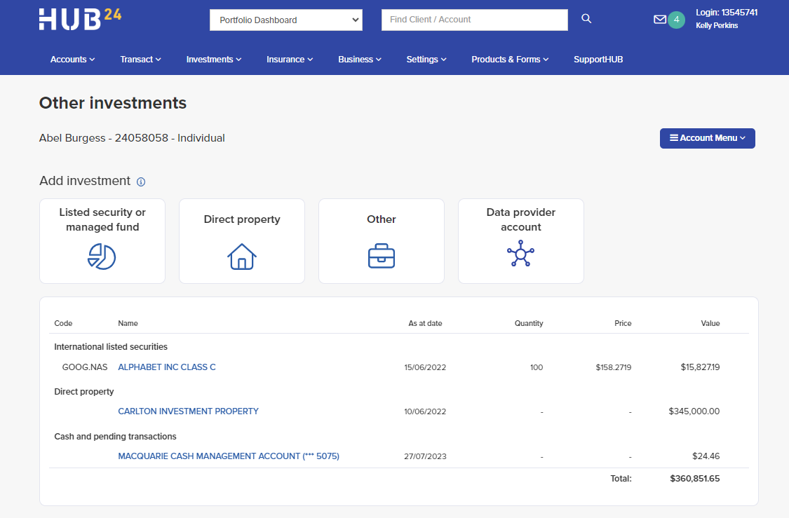
Task: Open the Data provider account network icon
Action: 520,254
